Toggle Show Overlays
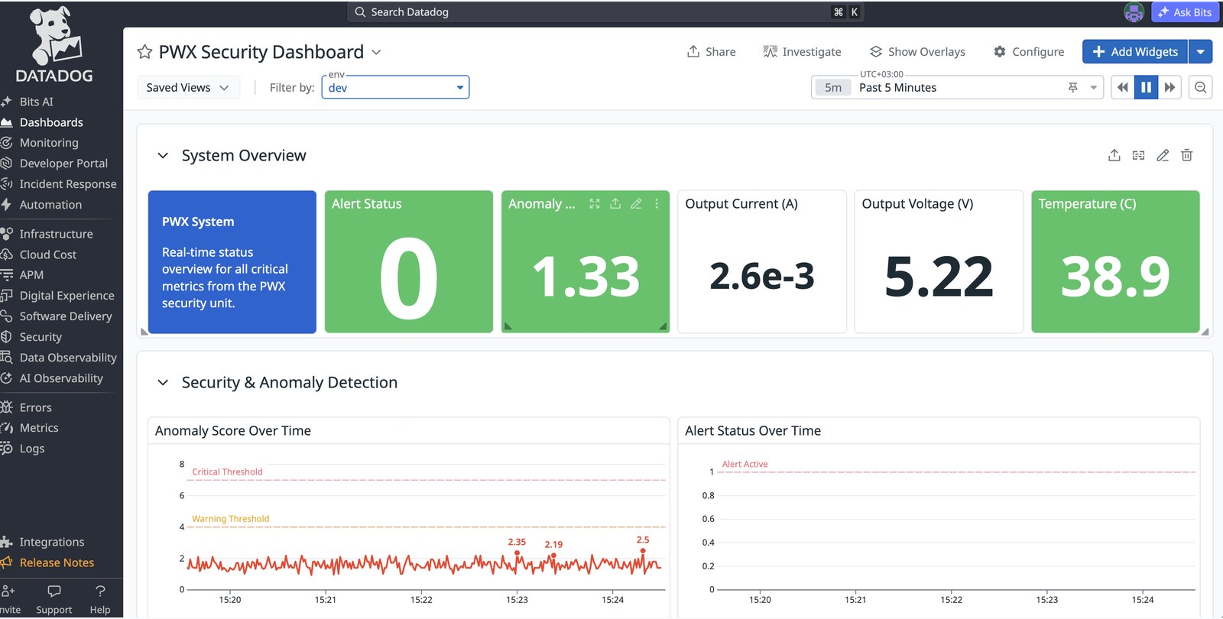The width and height of the screenshot is (1223, 619). coord(917,52)
